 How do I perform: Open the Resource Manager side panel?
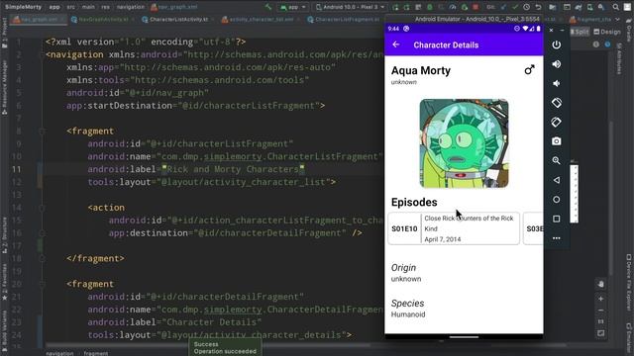pyautogui.click(x=4, y=88)
